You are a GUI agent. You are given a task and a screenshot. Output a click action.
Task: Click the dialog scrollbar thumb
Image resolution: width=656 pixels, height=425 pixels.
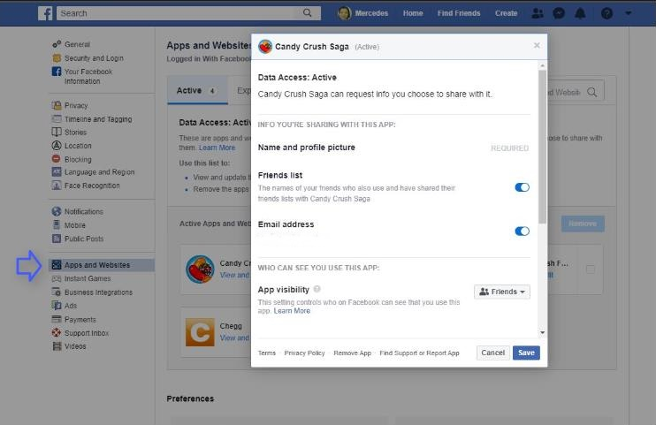542,147
